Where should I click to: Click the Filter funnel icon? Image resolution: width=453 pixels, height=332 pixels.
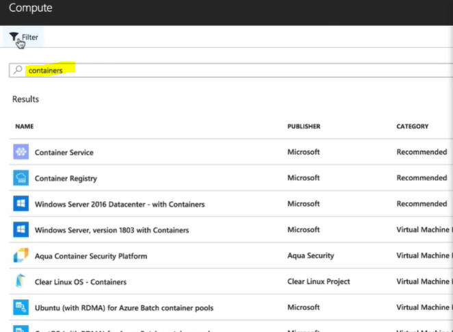pyautogui.click(x=14, y=37)
